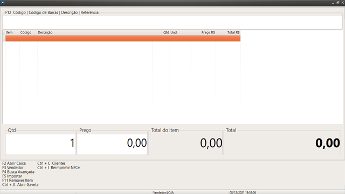Click the Item column header
This screenshot has width=345, height=194.
9,32
